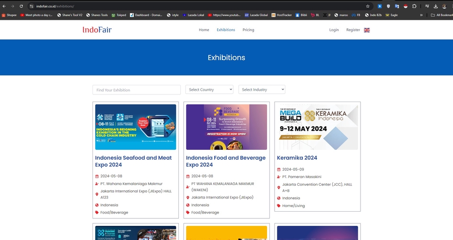This screenshot has height=240, width=453.
Task: Open the Lazada Global bookmark
Action: pos(256,15)
